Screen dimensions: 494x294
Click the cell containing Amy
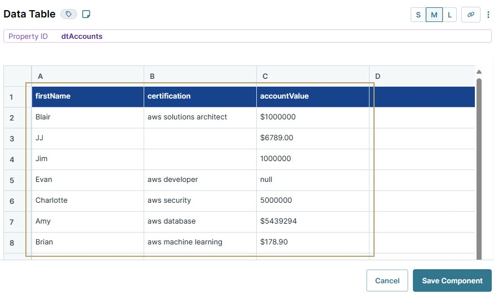(87, 222)
